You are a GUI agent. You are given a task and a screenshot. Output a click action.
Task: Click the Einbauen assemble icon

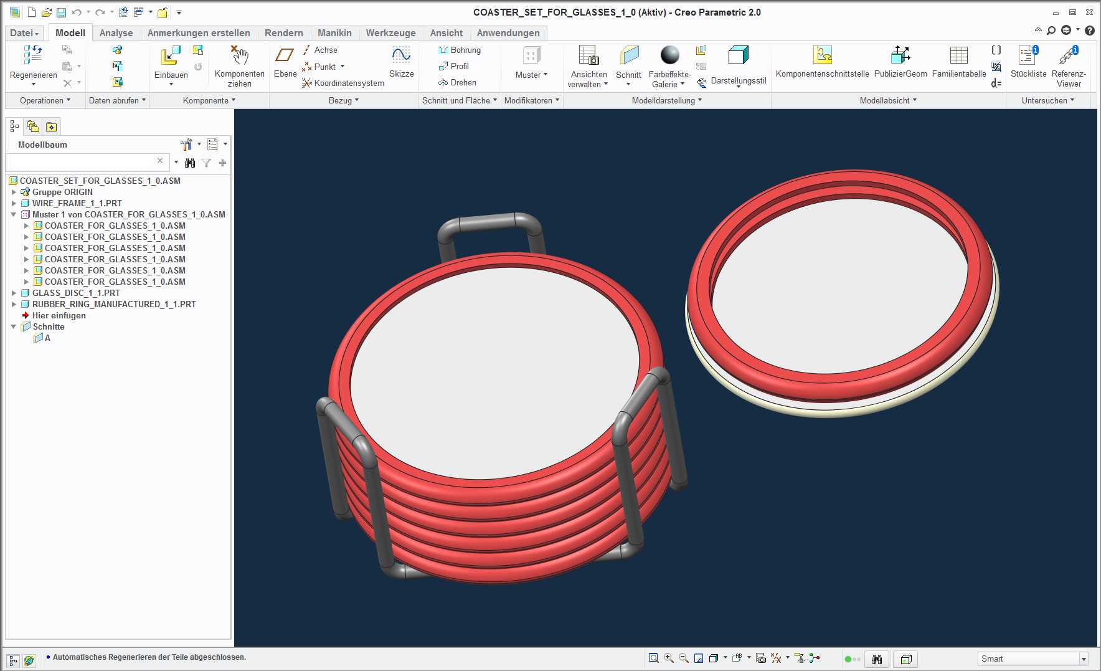170,55
